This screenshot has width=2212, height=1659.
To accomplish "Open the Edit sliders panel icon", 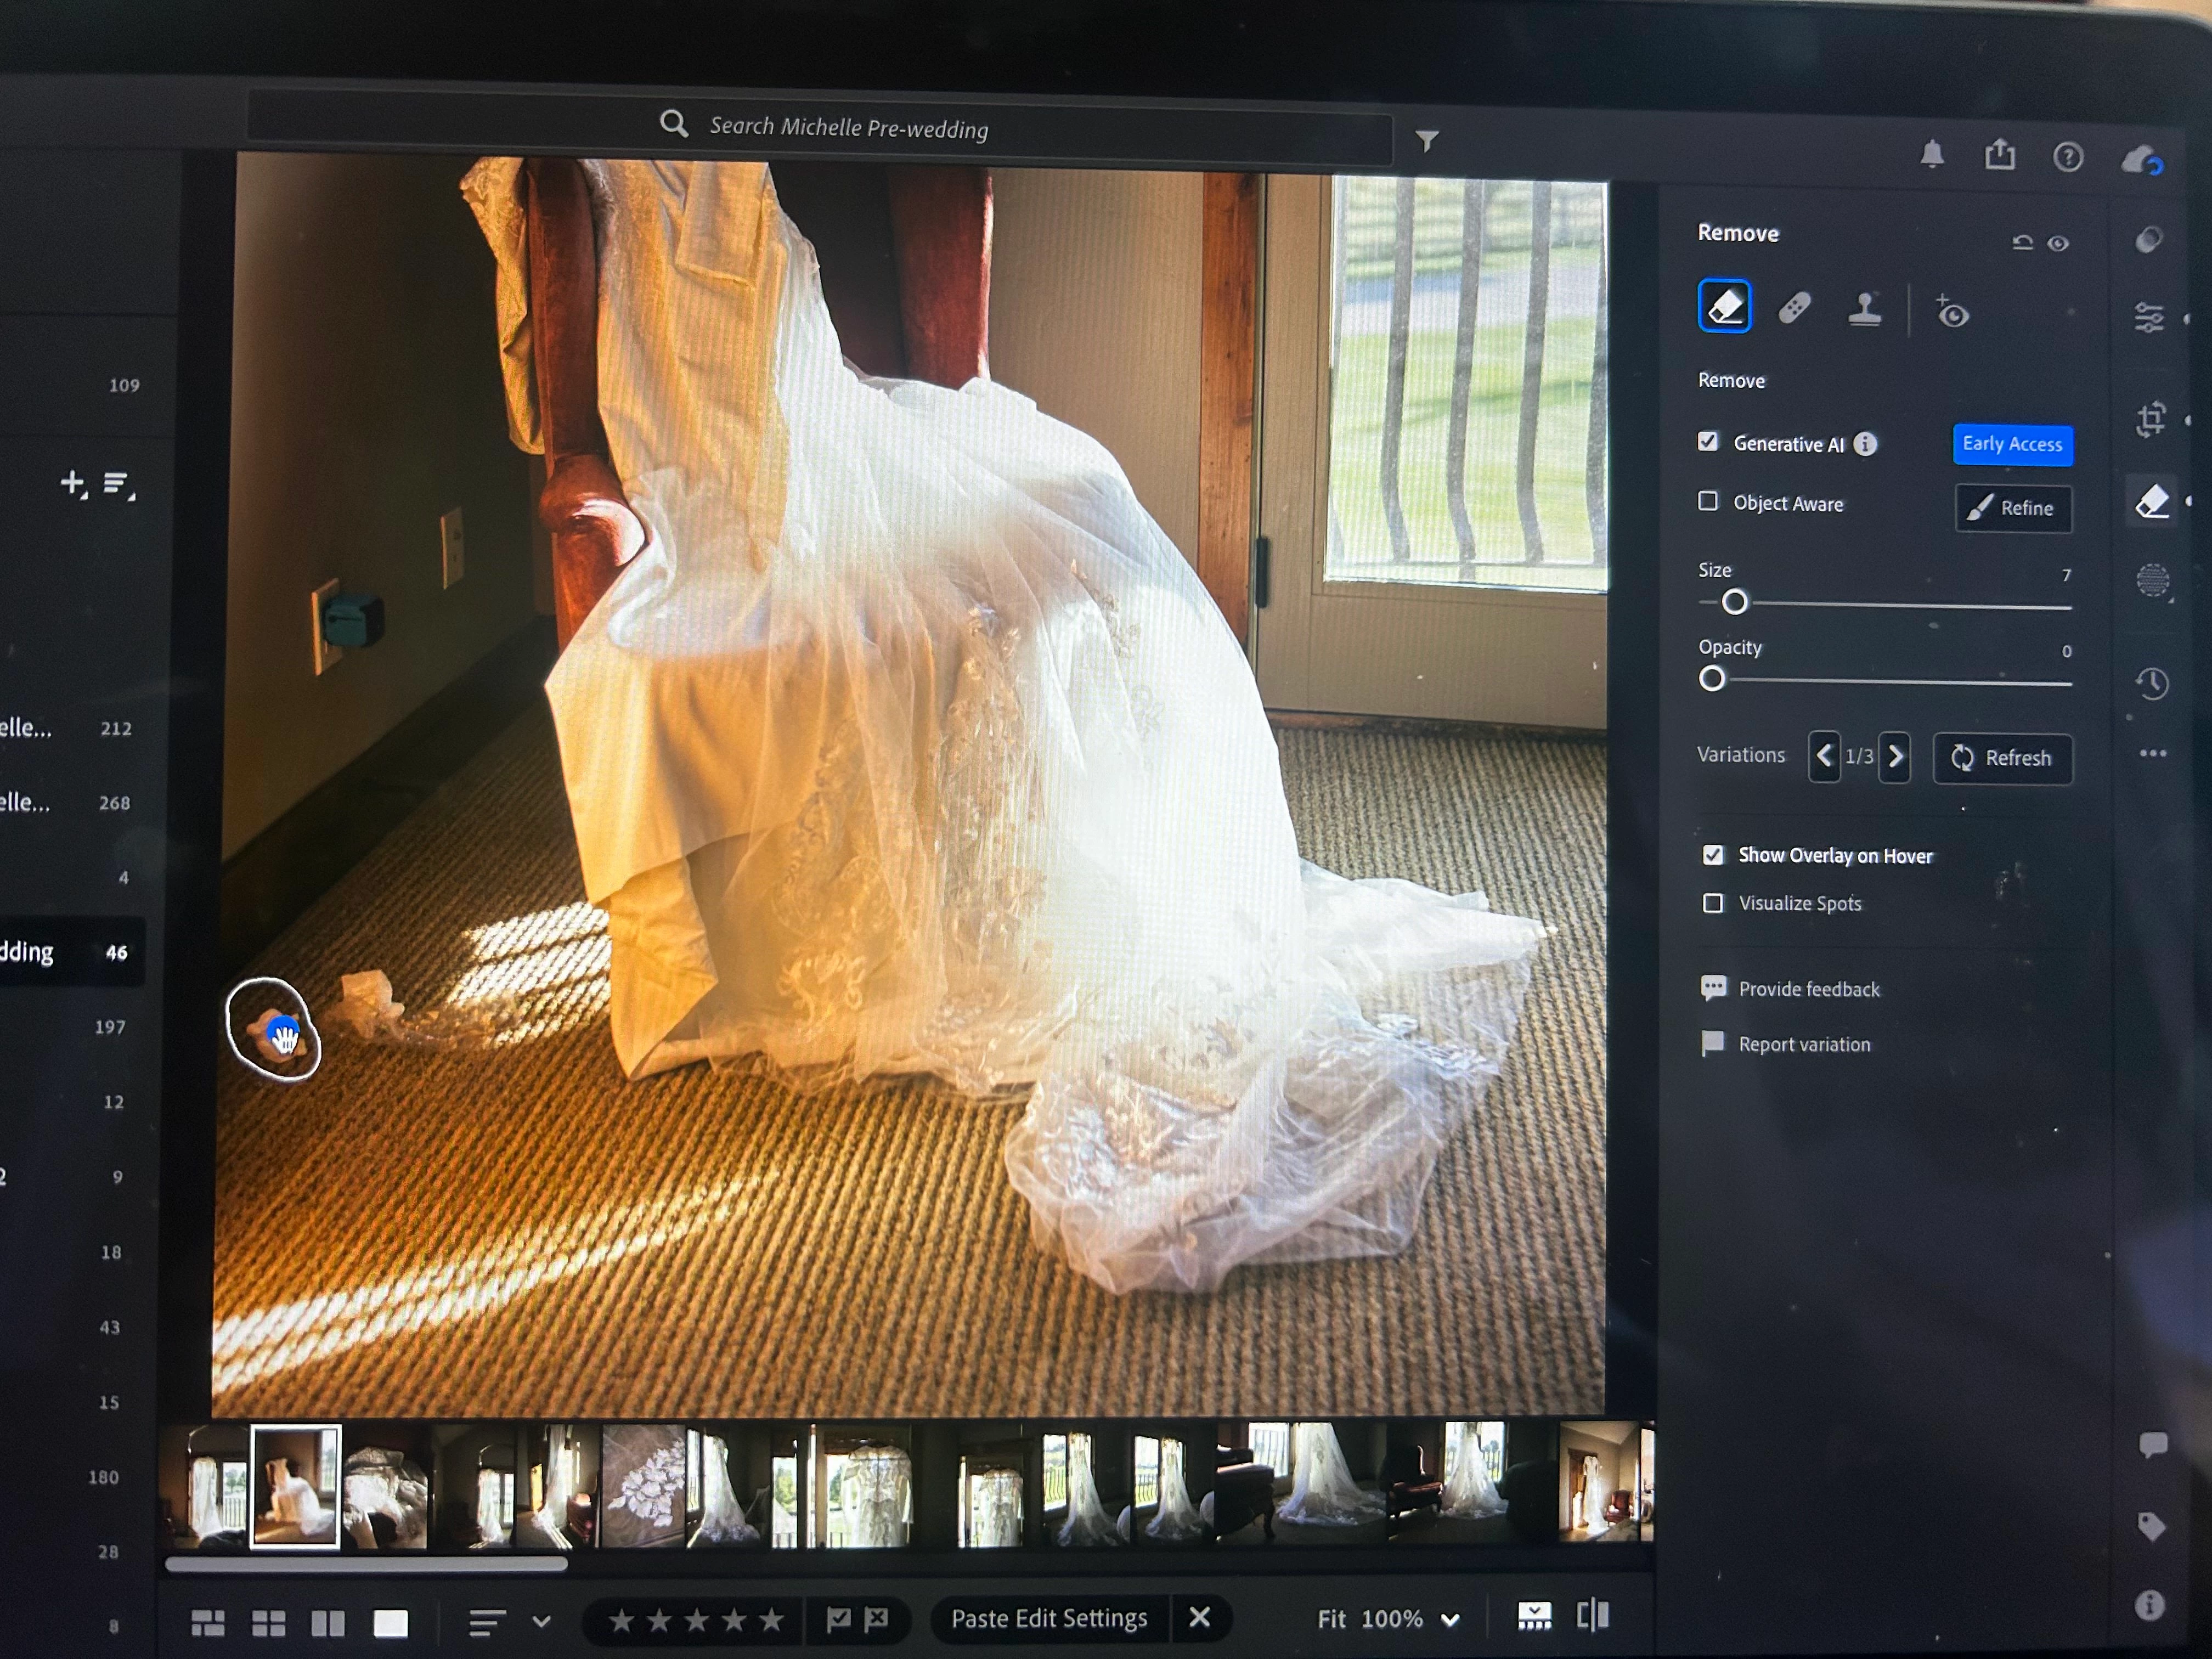I will pyautogui.click(x=2149, y=317).
